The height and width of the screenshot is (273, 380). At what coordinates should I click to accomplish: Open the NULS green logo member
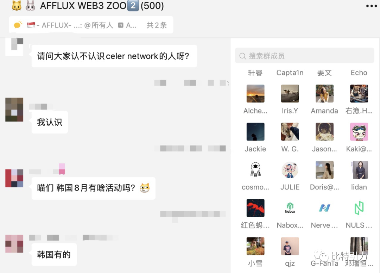pyautogui.click(x=359, y=208)
